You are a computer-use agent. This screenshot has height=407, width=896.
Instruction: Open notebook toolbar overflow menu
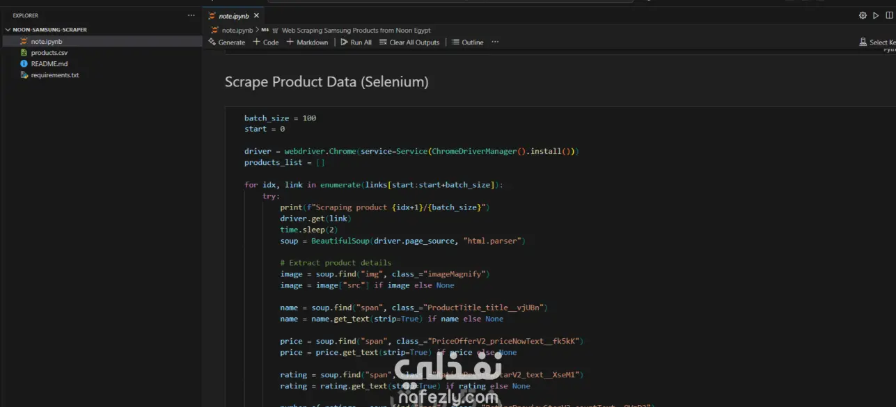pos(495,42)
